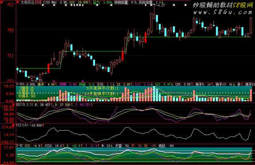Select the 太极实业 stock name
Viewport: 255px width, 165px height.
click(27, 3)
